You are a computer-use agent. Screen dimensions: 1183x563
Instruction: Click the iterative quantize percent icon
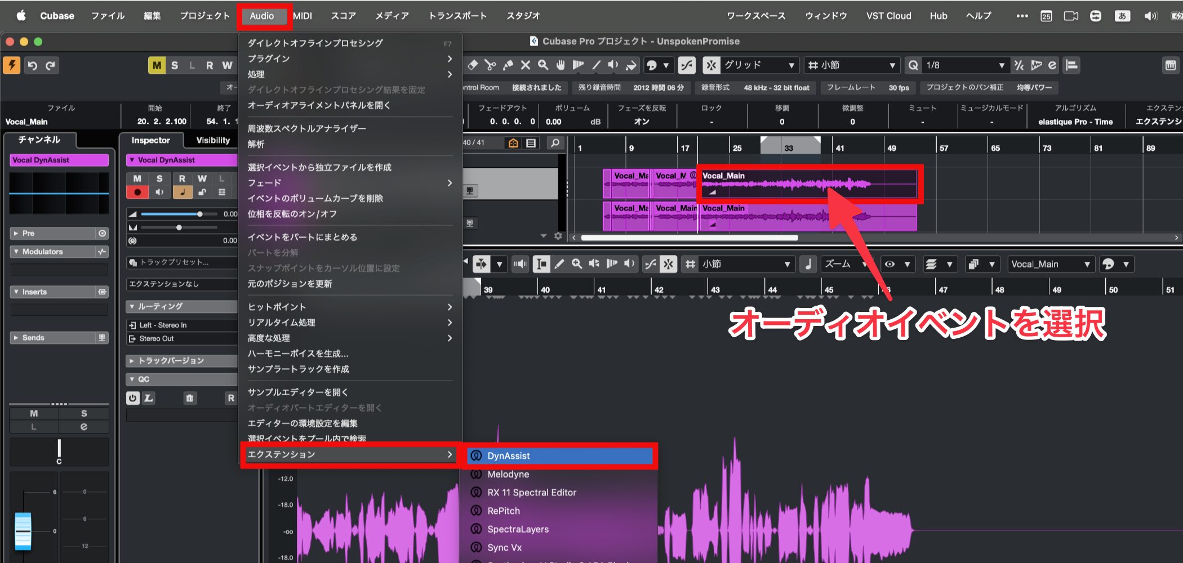pyautogui.click(x=1019, y=65)
